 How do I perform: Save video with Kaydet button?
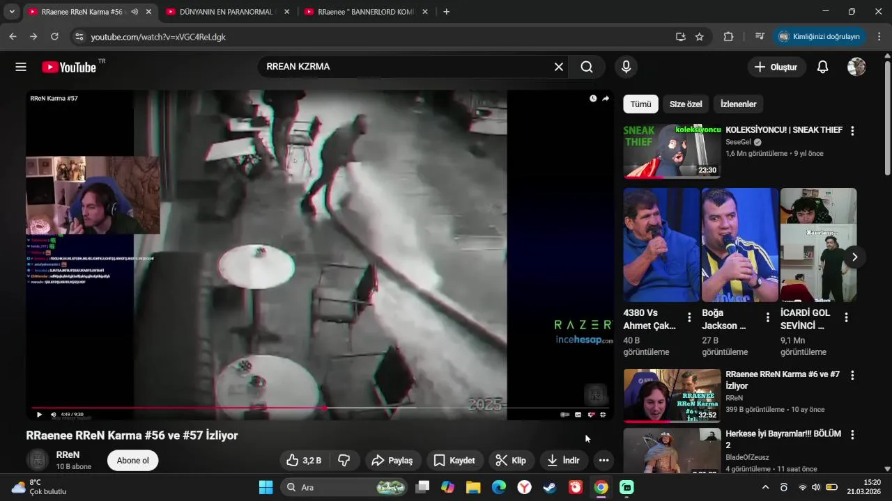[454, 460]
